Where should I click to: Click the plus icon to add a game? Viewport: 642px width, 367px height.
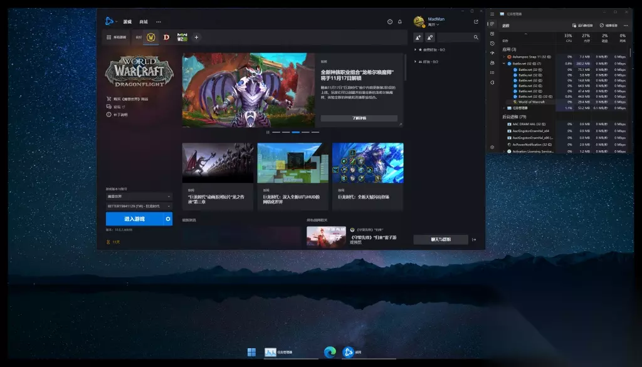click(x=196, y=38)
